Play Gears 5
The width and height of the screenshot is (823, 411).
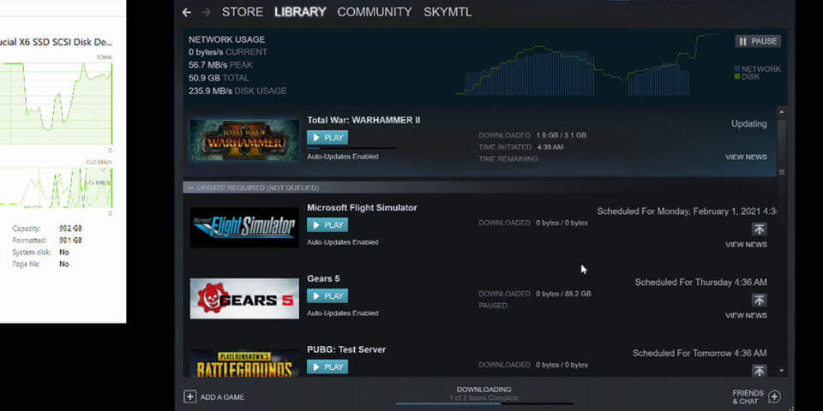[x=327, y=296]
